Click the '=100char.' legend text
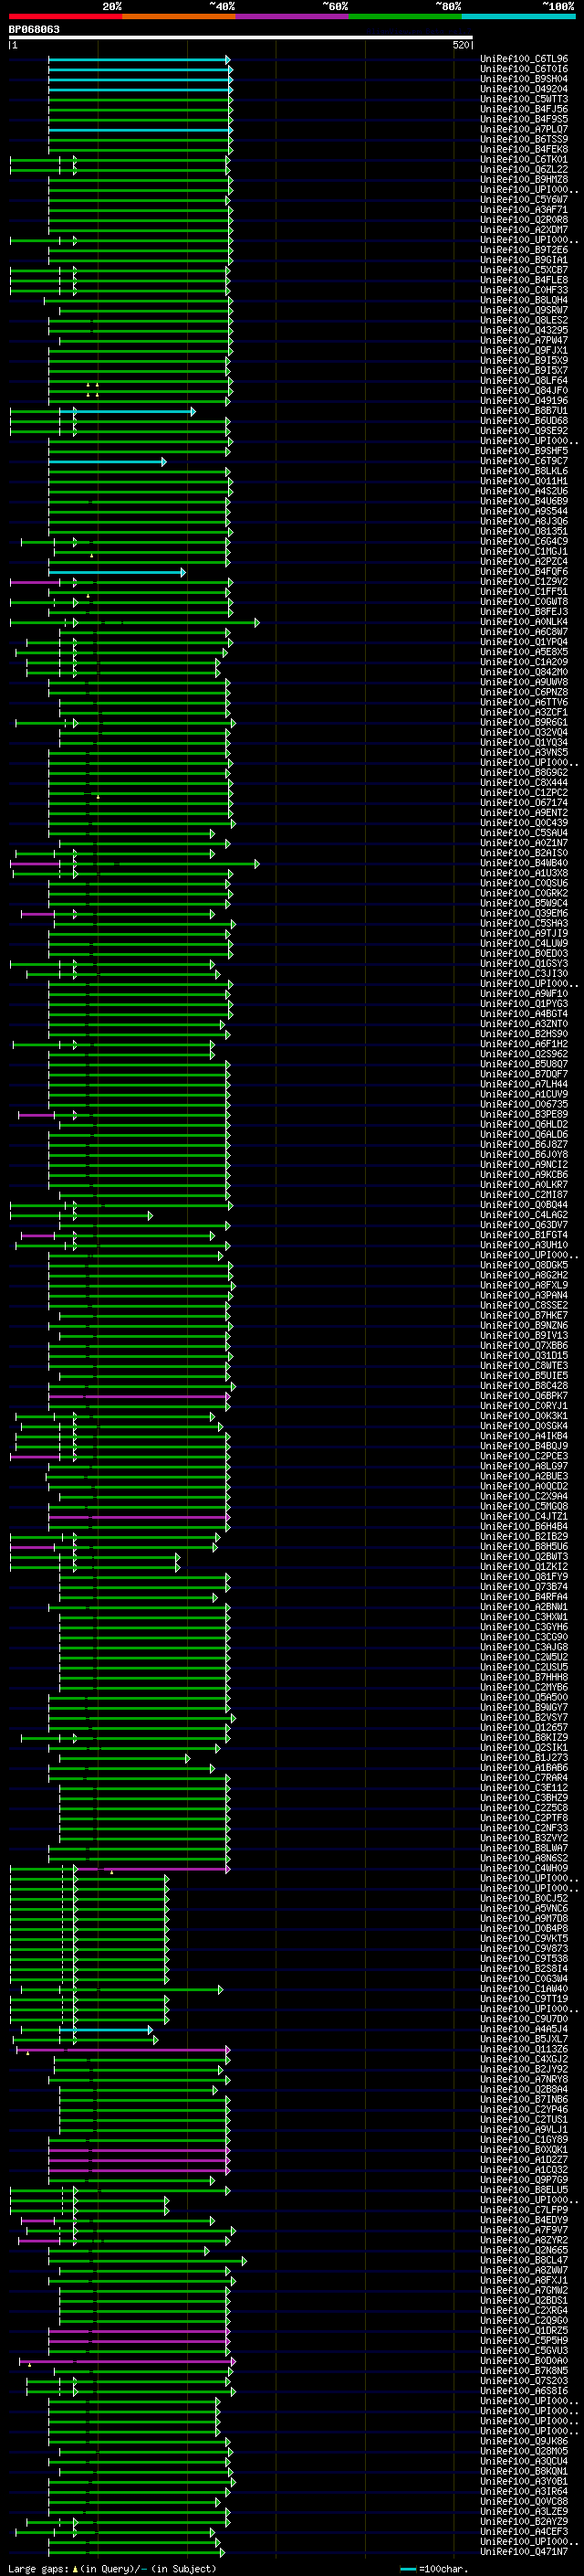584x2576 pixels. [x=443, y=2569]
